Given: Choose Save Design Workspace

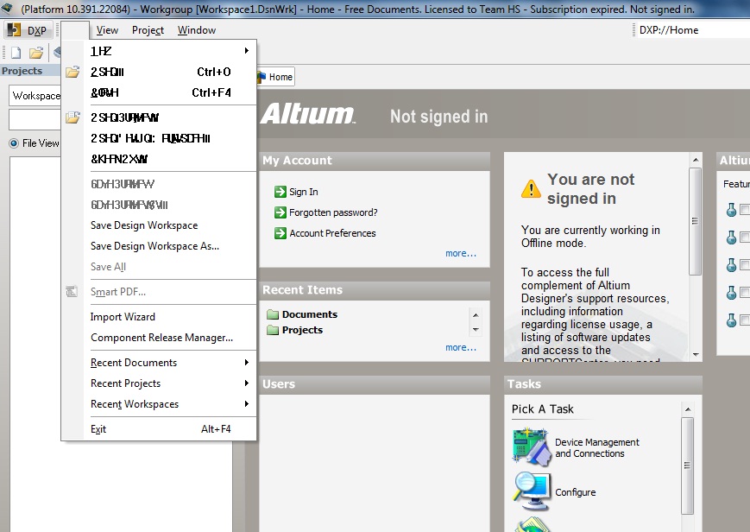Looking at the screenshot, I should point(161,225).
